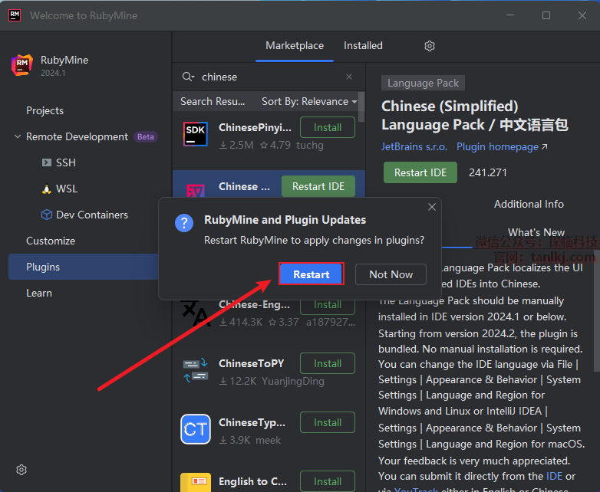
Task: Click the CT plugin icon
Action: pyautogui.click(x=196, y=429)
